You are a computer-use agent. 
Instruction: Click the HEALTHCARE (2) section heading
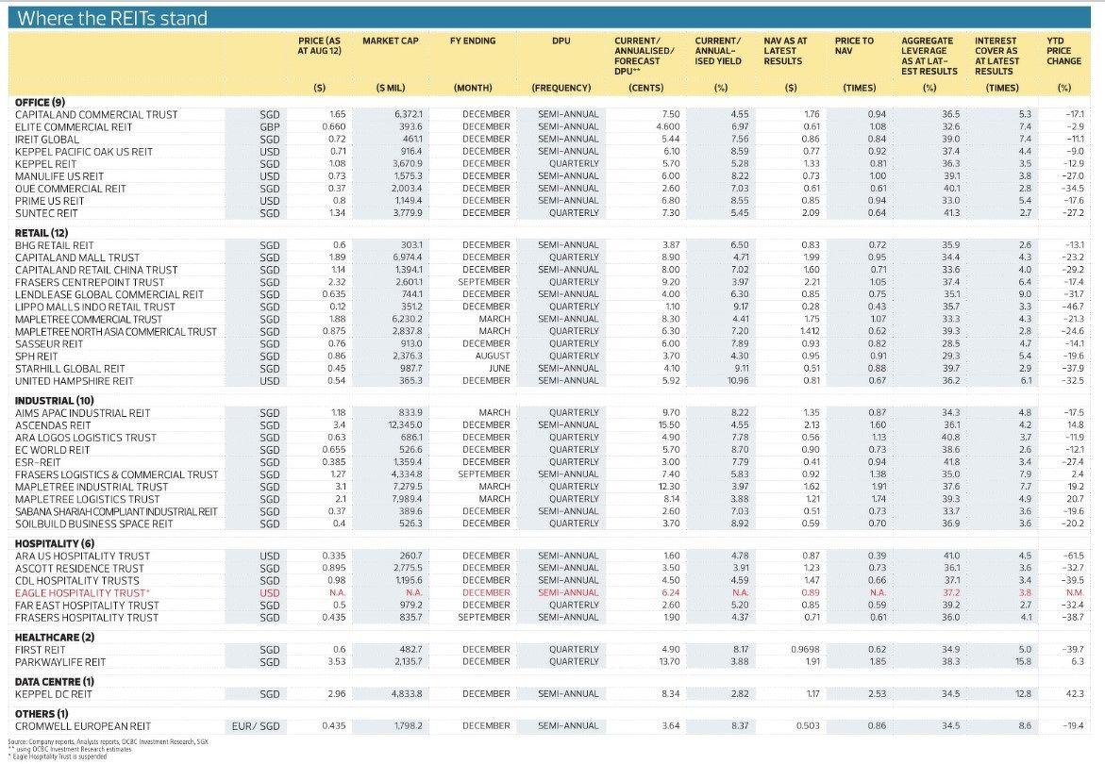(51, 638)
